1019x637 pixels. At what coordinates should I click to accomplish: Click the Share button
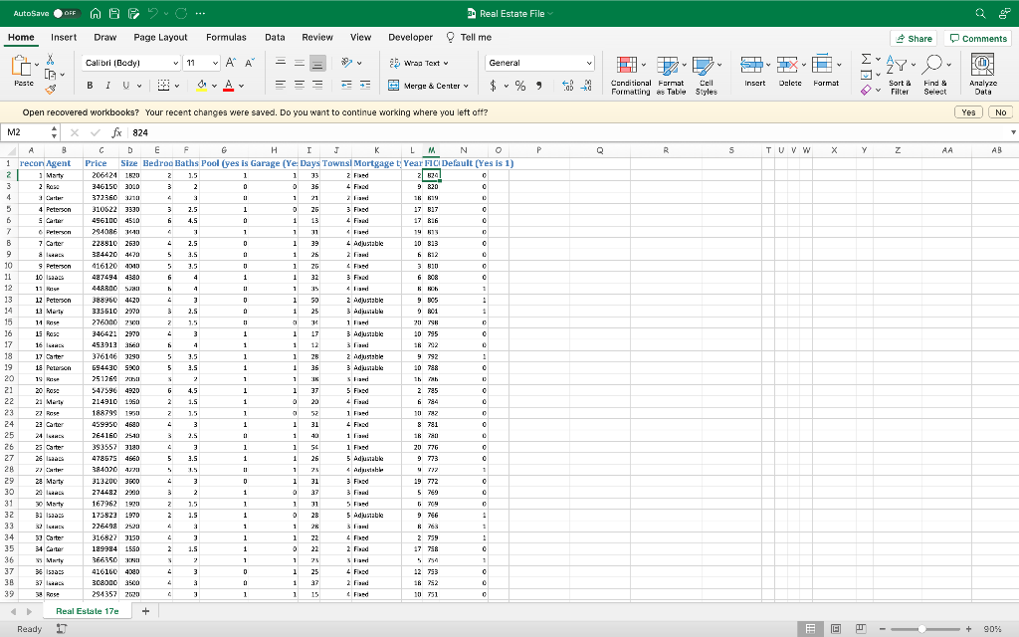click(x=914, y=39)
